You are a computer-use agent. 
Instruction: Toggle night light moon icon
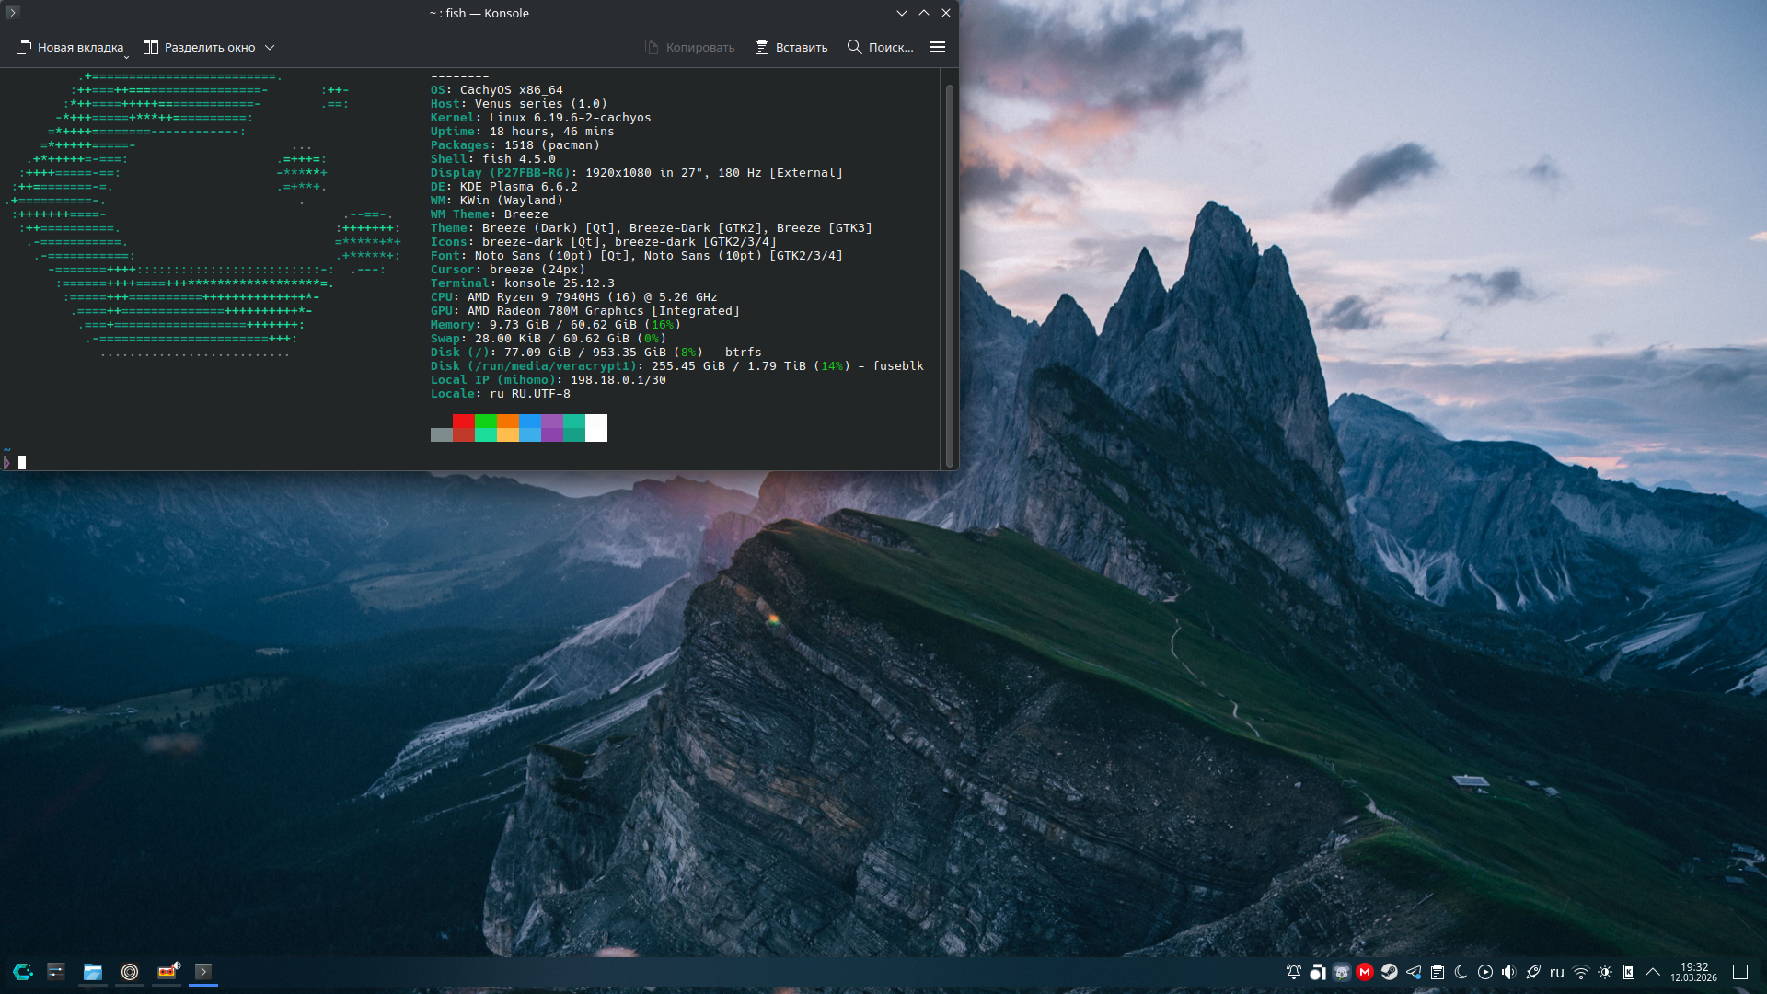point(1461,972)
